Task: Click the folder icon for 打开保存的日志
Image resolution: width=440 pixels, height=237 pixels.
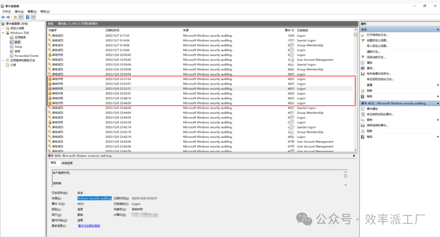Action: pos(363,35)
